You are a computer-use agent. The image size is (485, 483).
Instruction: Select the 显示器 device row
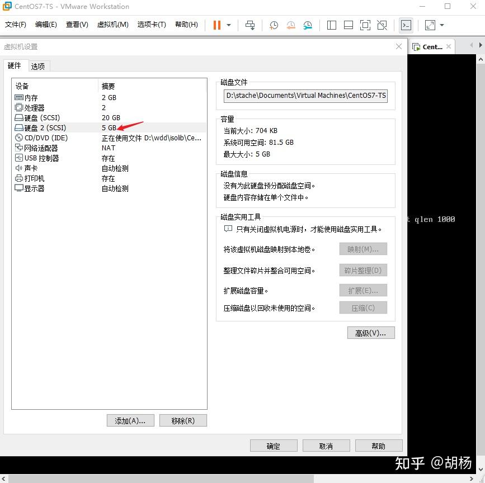[109, 188]
